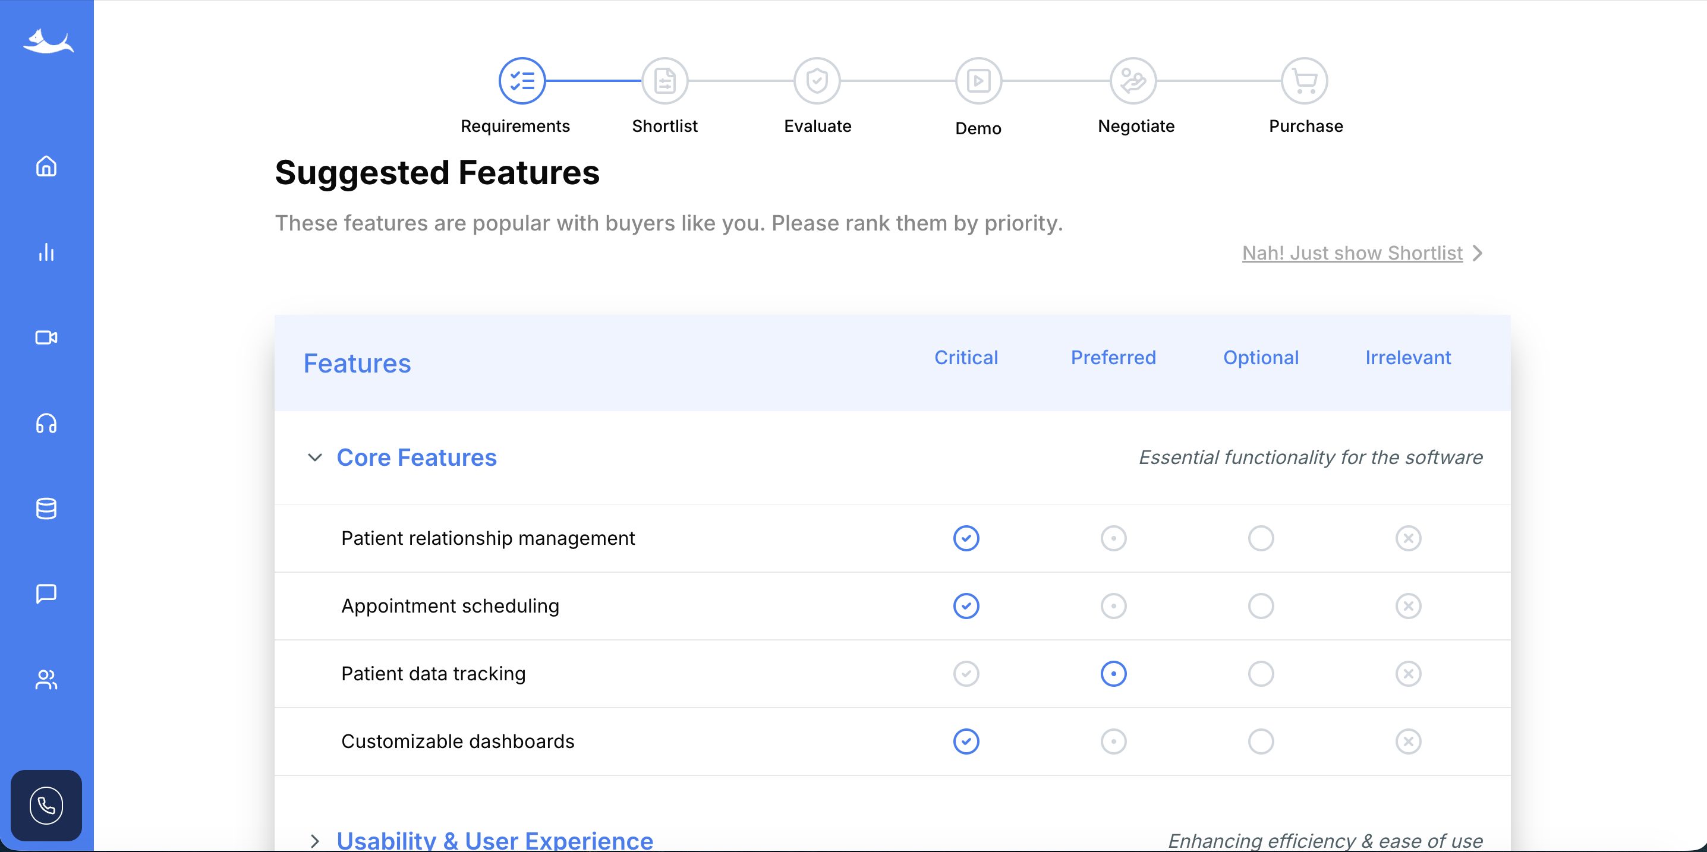Click the headphones support icon
The image size is (1707, 852).
pos(46,424)
